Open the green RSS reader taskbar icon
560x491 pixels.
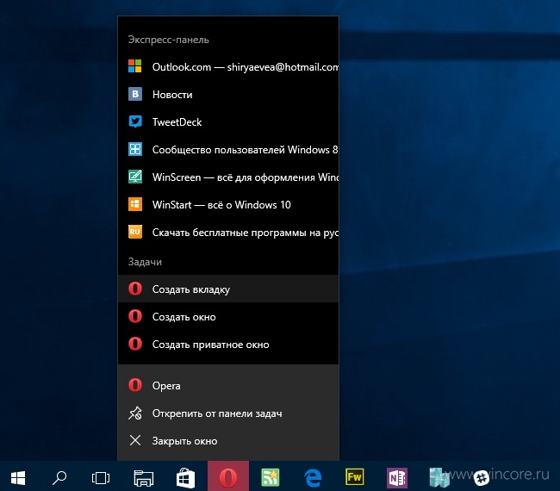pos(271,477)
